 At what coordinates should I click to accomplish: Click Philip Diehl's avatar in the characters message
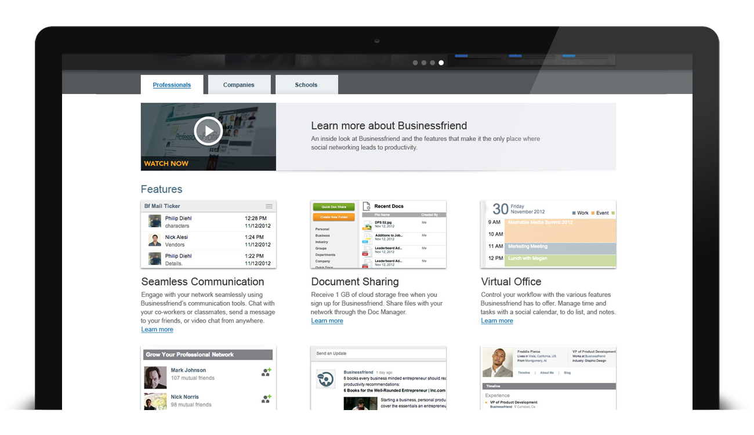(154, 221)
